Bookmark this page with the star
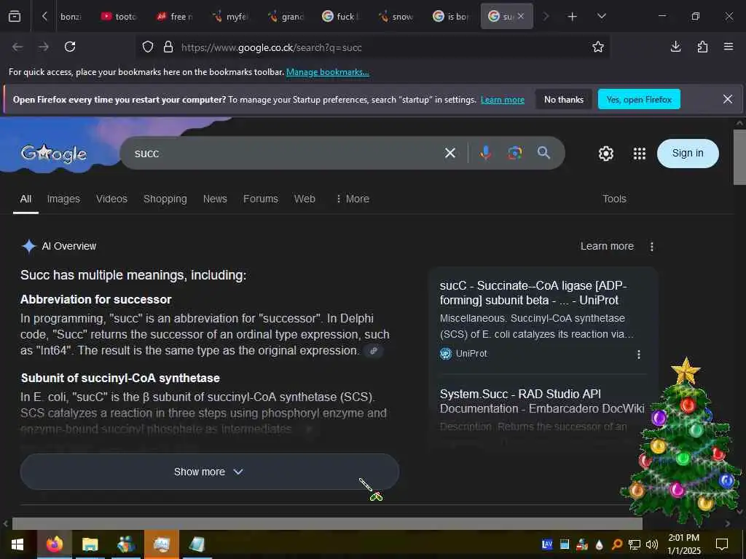Screen dimensions: 746x559 click(x=597, y=47)
